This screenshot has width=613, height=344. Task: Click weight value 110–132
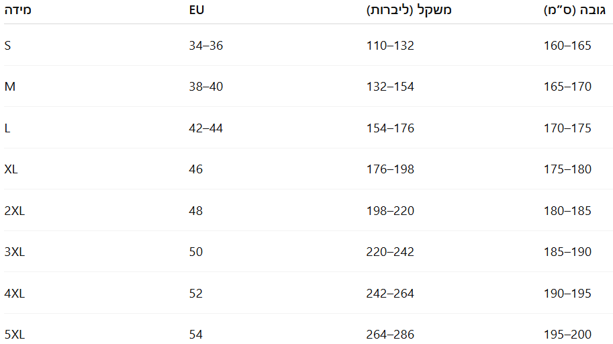(x=390, y=46)
